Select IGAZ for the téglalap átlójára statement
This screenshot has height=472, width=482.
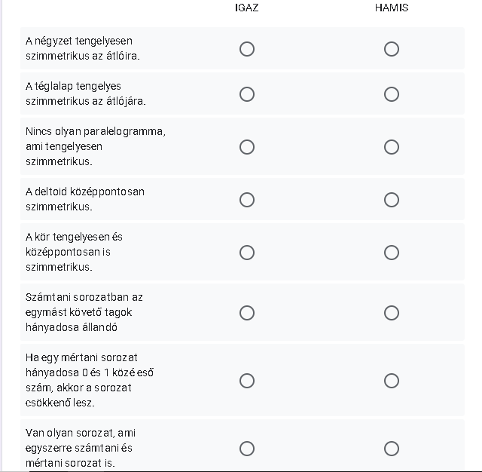point(247,94)
